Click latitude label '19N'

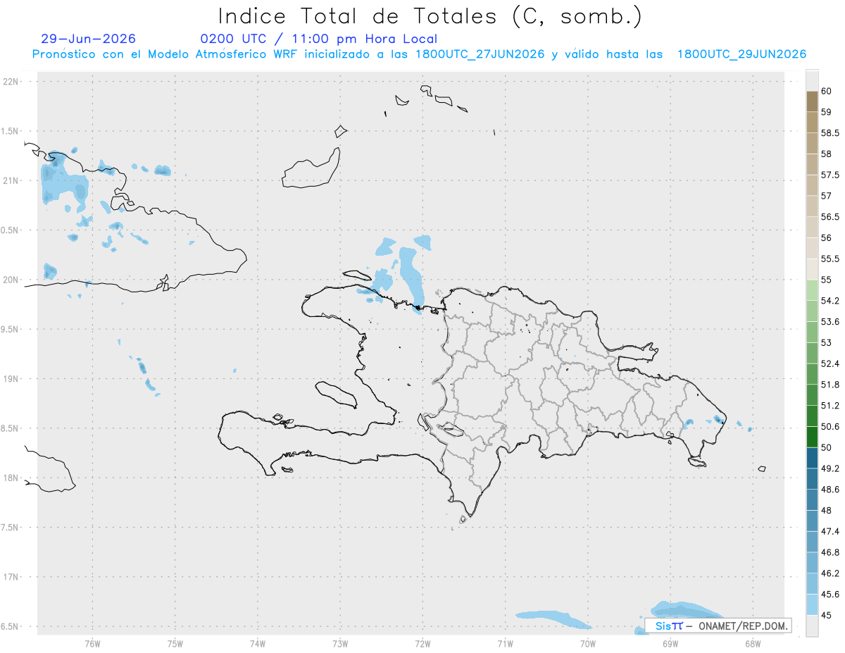[x=12, y=379]
